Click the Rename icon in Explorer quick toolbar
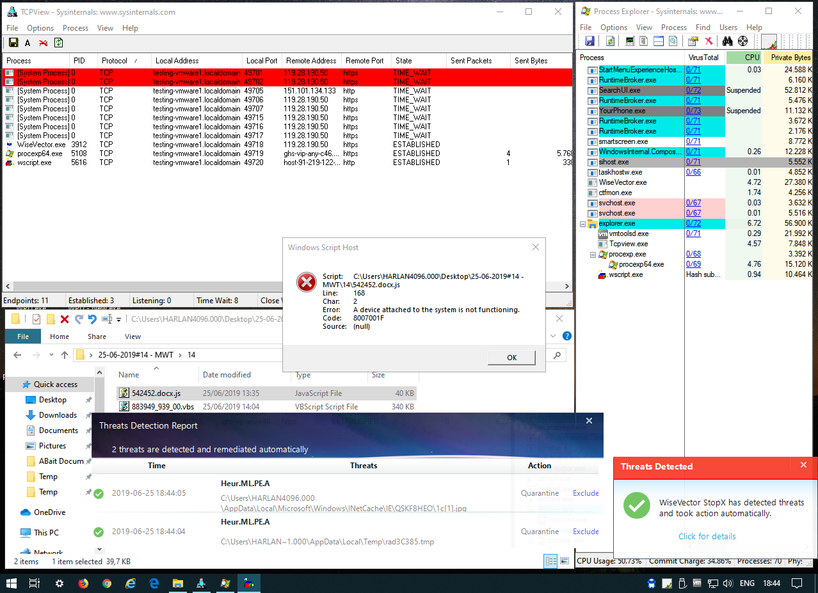The height and width of the screenshot is (593, 818). 107,319
